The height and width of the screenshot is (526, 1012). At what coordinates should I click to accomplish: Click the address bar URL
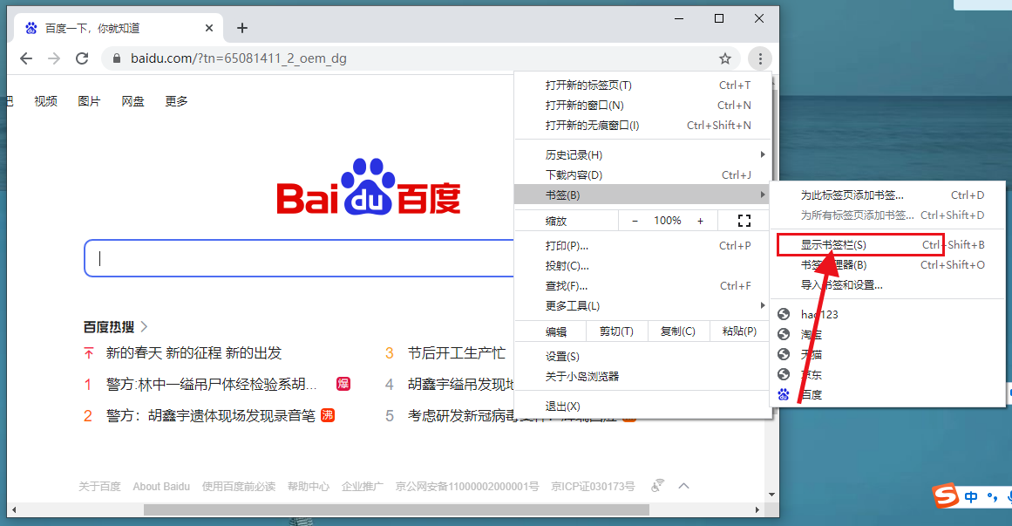pos(239,58)
